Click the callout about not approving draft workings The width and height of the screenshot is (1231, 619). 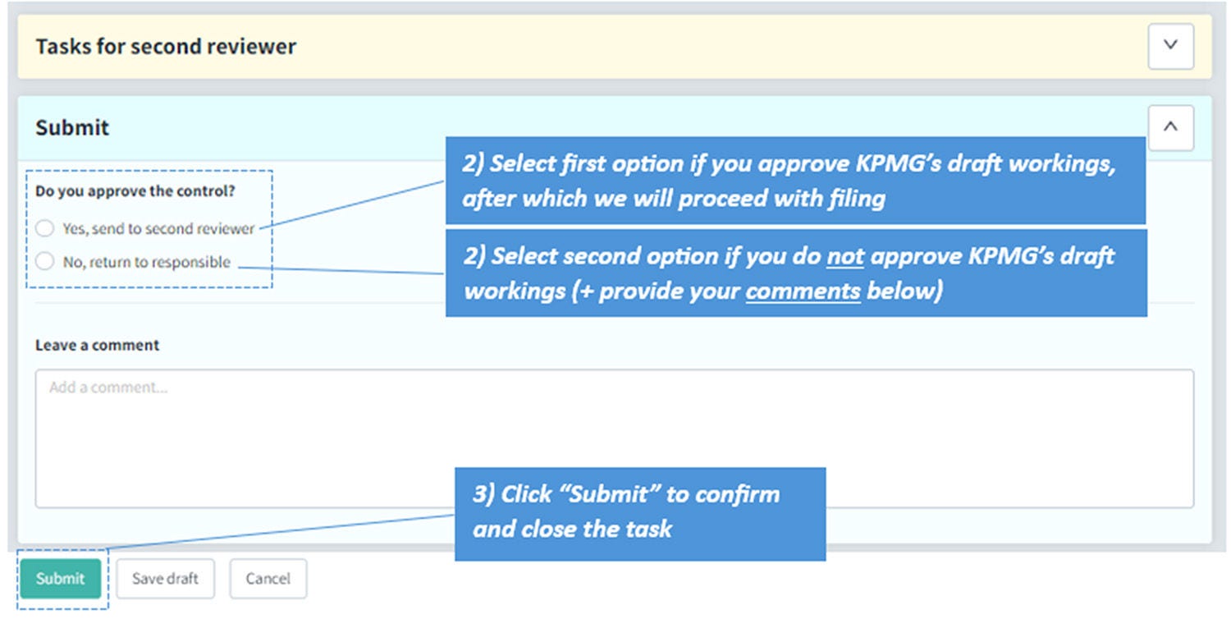[794, 273]
